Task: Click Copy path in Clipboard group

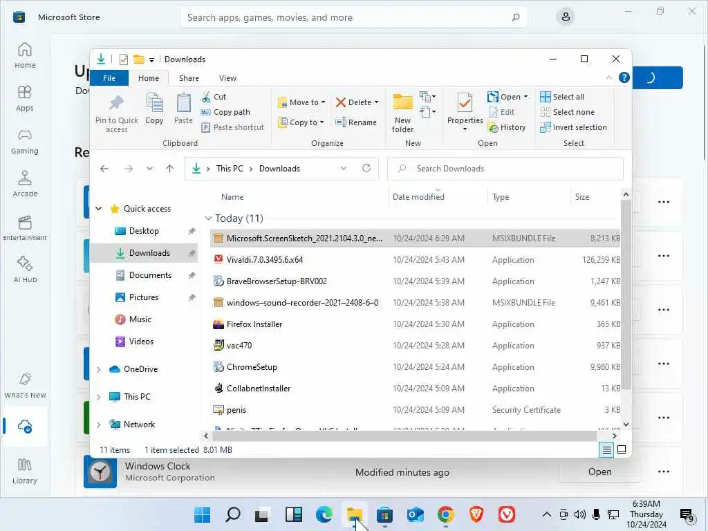Action: (x=226, y=112)
